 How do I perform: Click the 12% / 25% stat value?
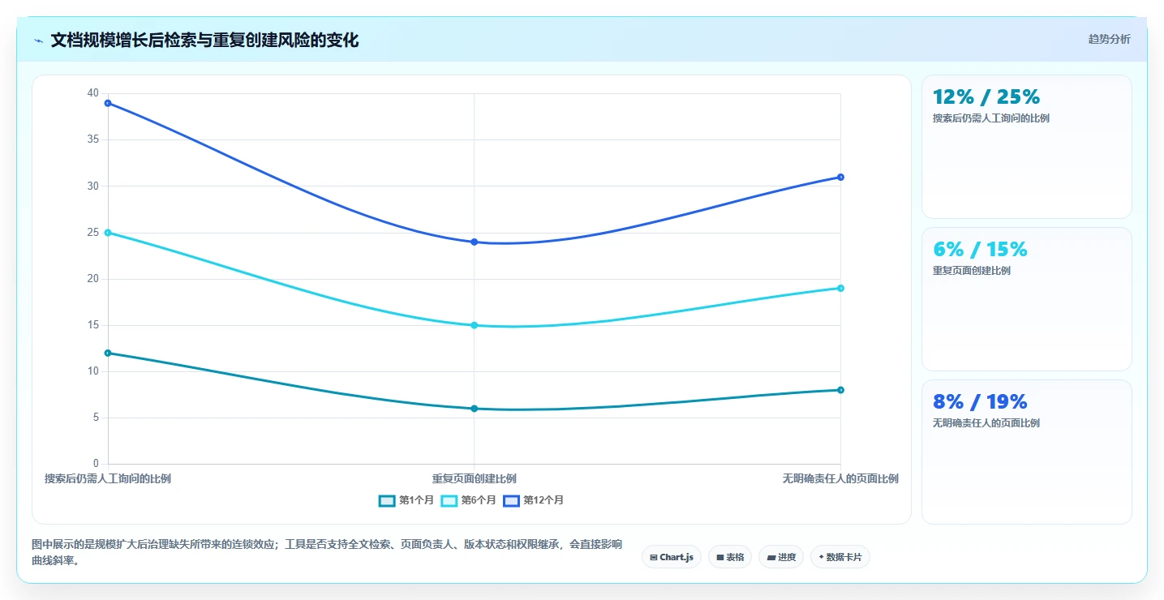pos(986,96)
